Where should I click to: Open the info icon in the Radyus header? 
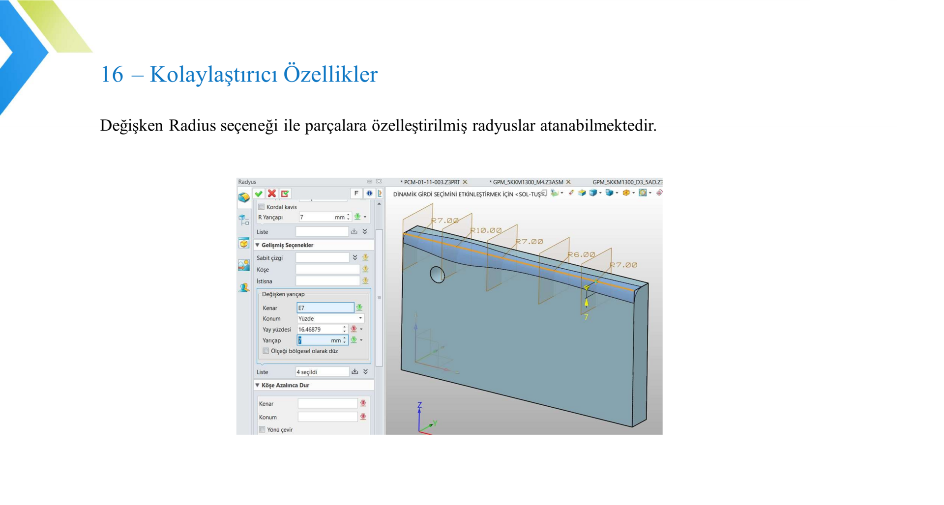pyautogui.click(x=369, y=194)
